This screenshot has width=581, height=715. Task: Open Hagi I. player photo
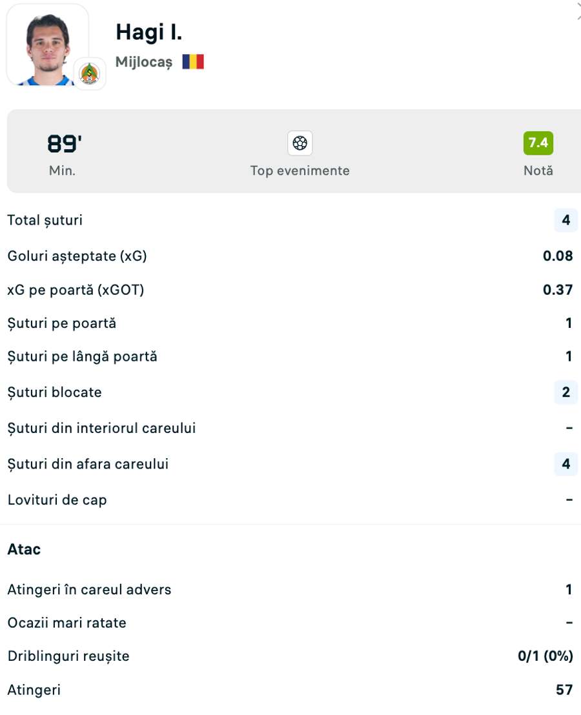(47, 45)
